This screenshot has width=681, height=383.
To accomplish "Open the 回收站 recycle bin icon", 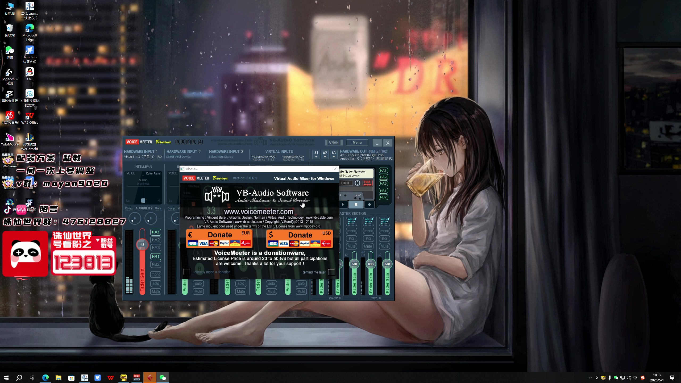I will pos(10,30).
